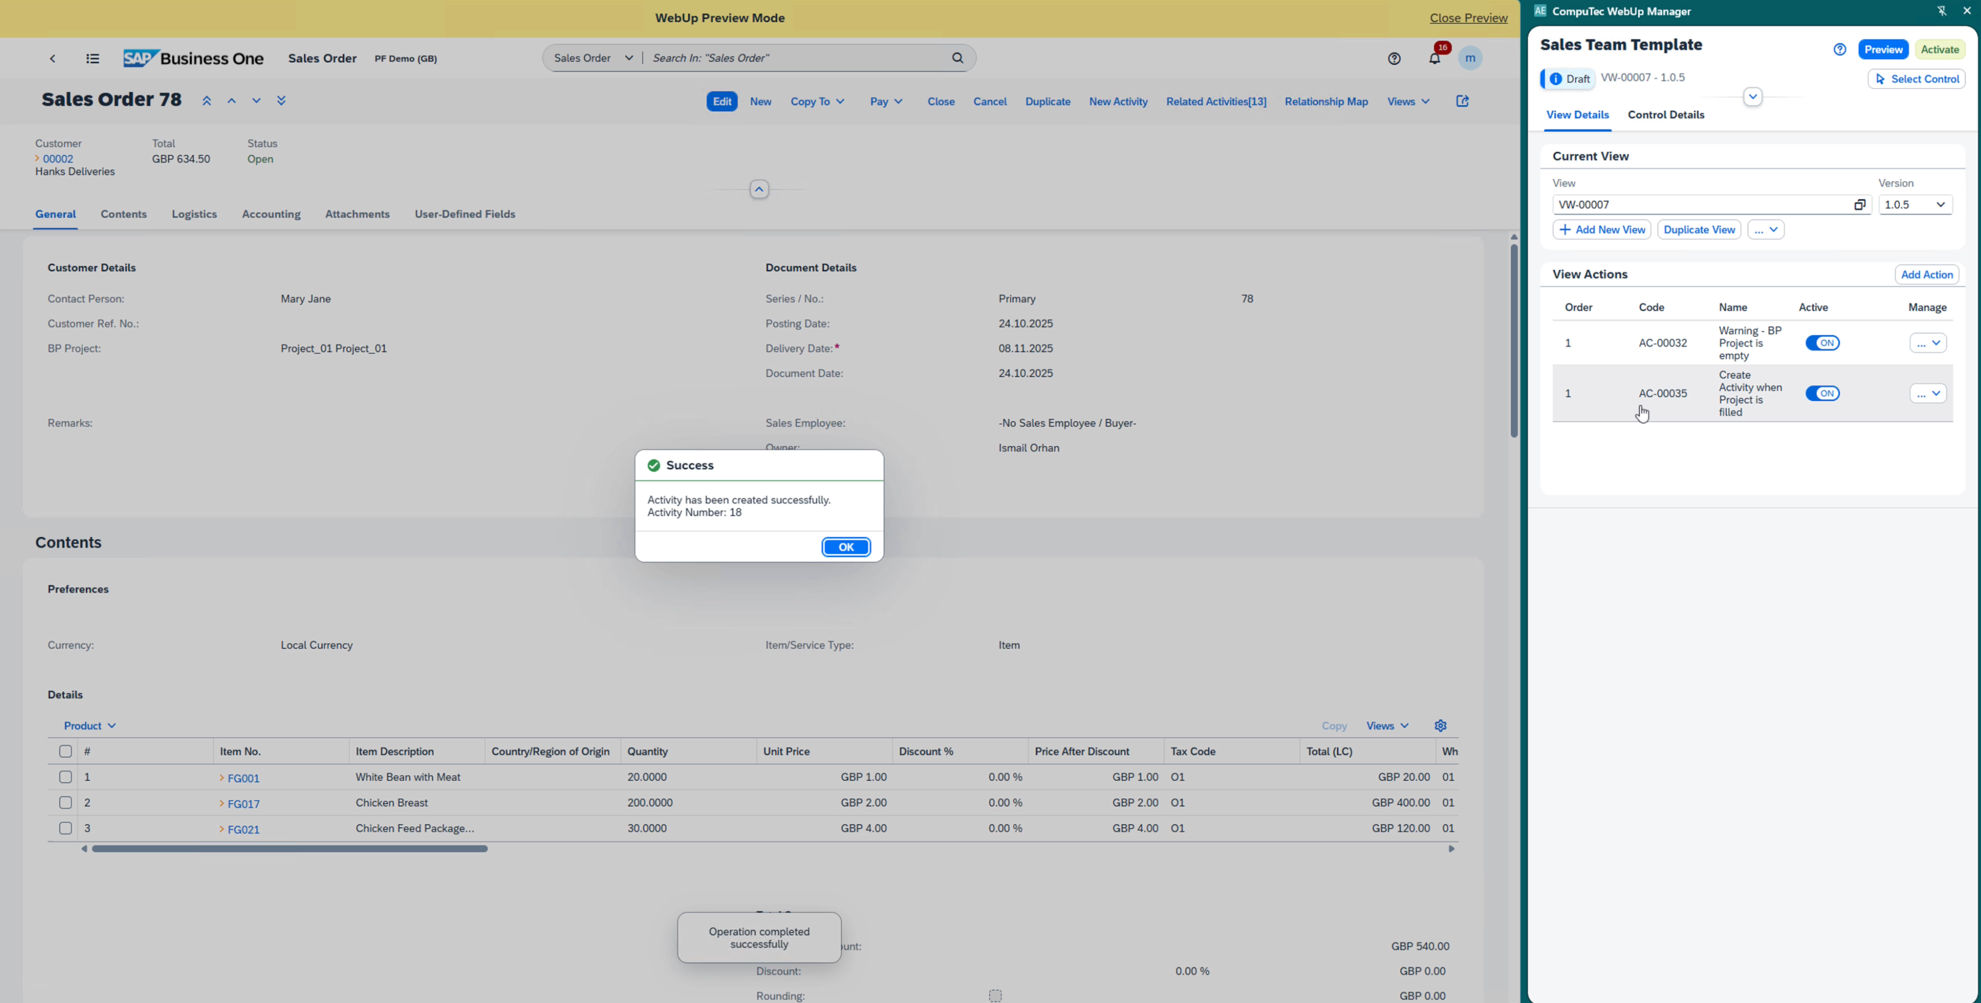
Task: Collapse the header with the up chevron
Action: coord(759,189)
